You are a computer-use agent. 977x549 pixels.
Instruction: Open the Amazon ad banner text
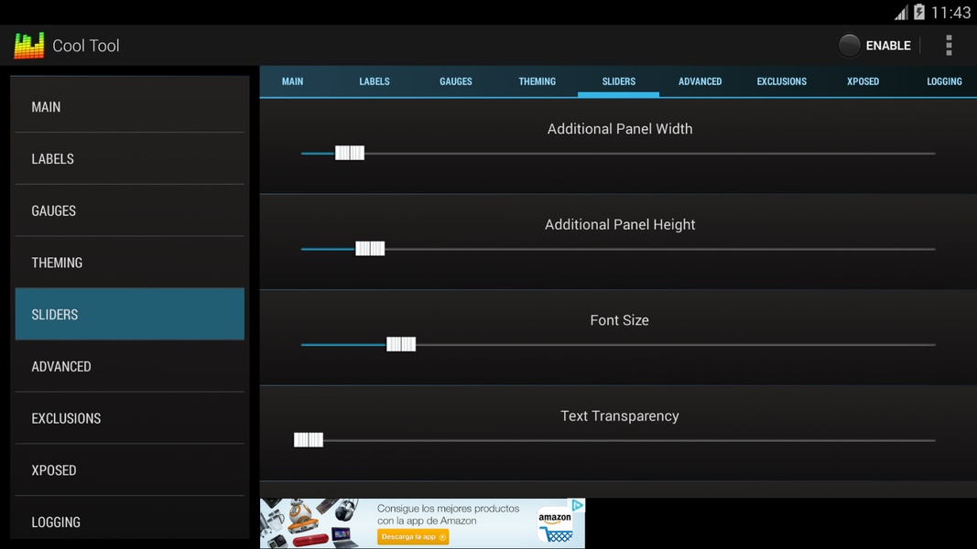[x=448, y=514]
